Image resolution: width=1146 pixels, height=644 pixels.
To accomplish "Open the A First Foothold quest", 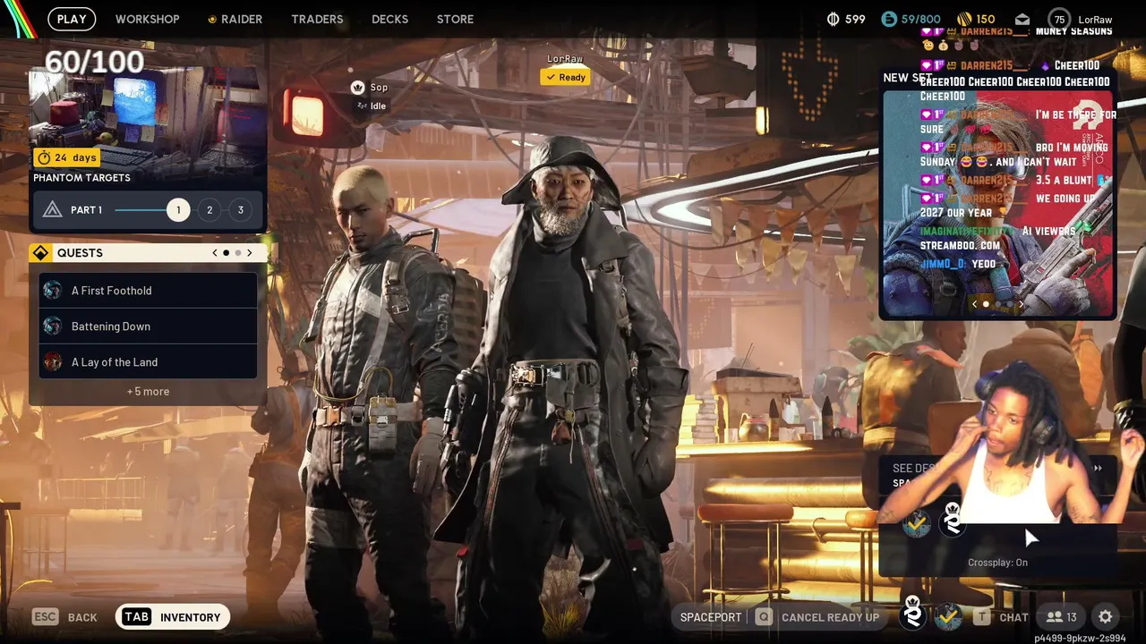I will click(148, 291).
